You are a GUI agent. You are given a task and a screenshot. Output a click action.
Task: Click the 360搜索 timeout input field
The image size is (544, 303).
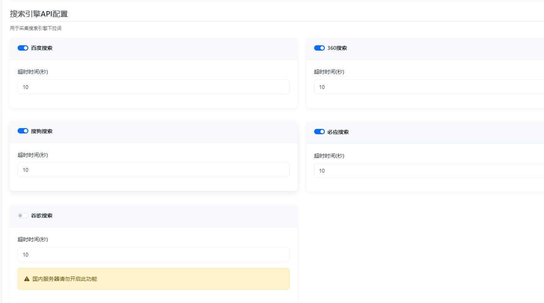[x=429, y=87]
